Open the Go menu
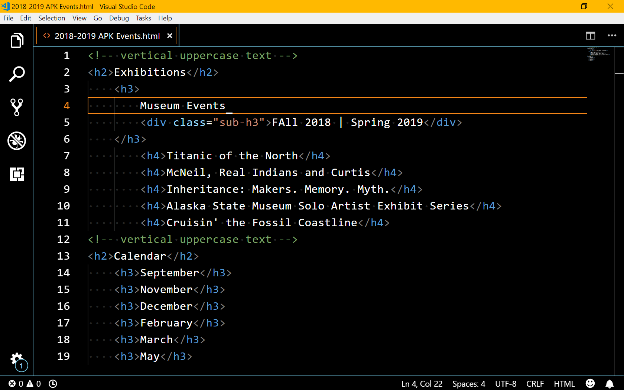624x390 pixels. (98, 18)
